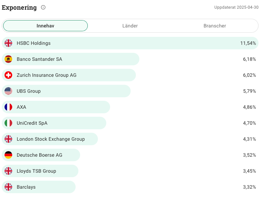Screen dimensions: 262x197
Task: Click the Exponering heading
Action: [x=19, y=8]
